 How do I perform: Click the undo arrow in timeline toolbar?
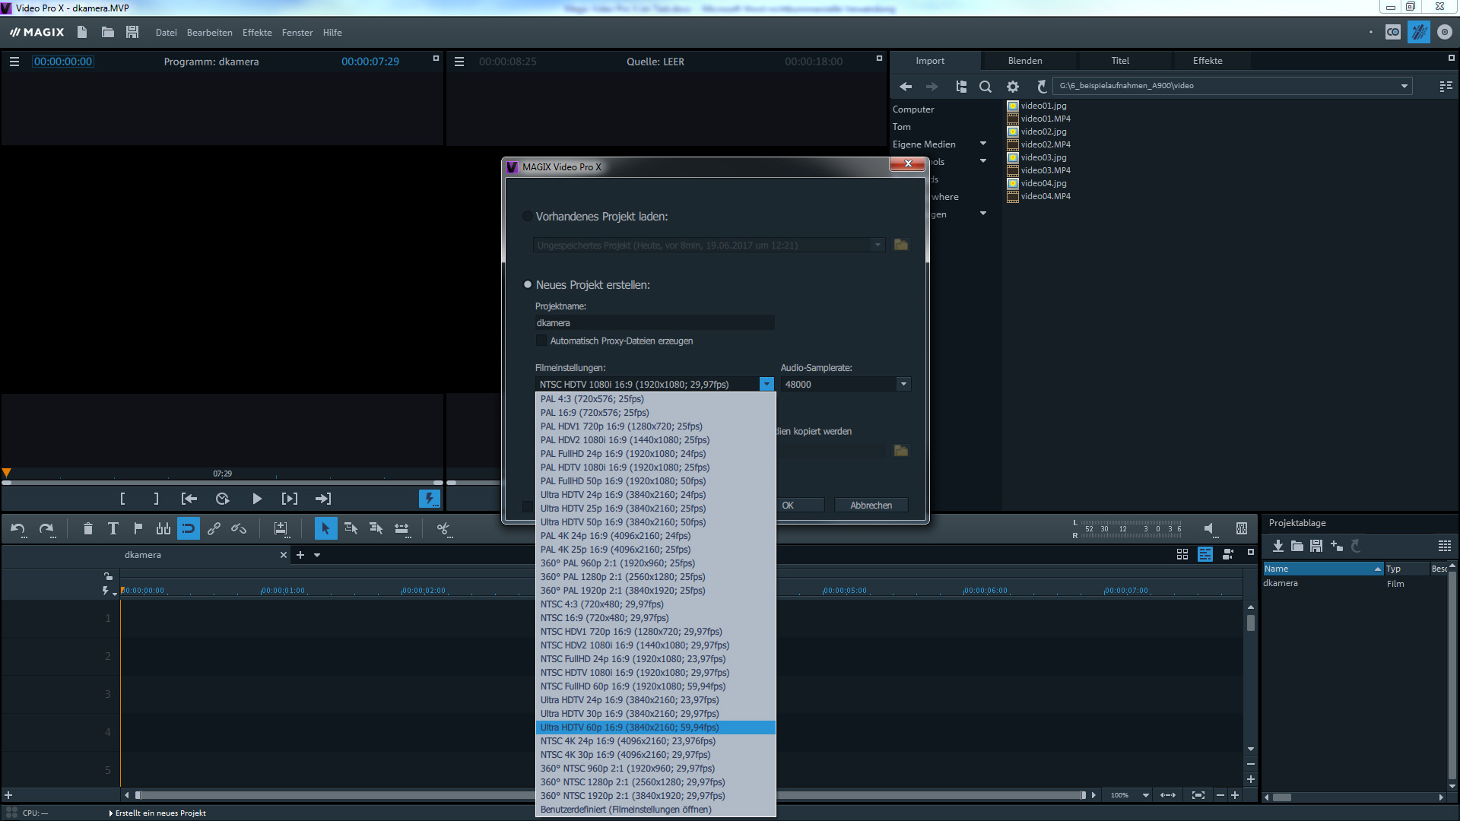click(x=18, y=528)
